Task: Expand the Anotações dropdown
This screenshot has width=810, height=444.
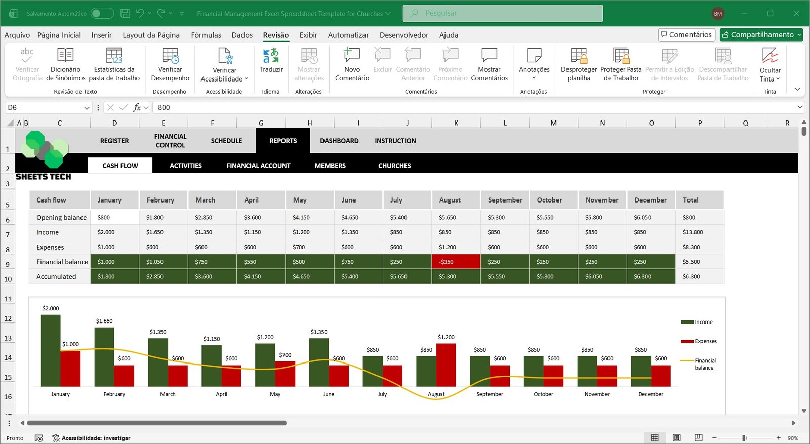Action: [x=534, y=78]
